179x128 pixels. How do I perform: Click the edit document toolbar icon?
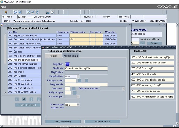[x=29, y=12]
